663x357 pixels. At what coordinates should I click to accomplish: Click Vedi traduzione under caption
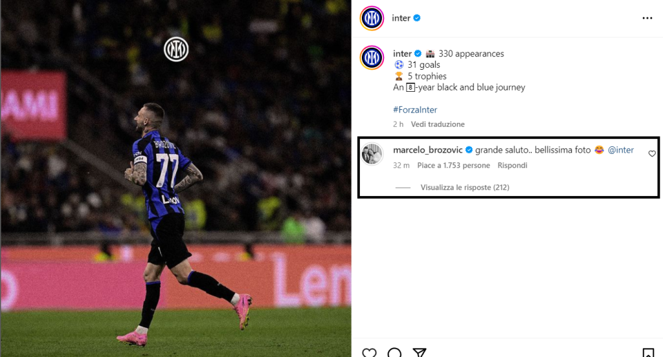pyautogui.click(x=438, y=124)
